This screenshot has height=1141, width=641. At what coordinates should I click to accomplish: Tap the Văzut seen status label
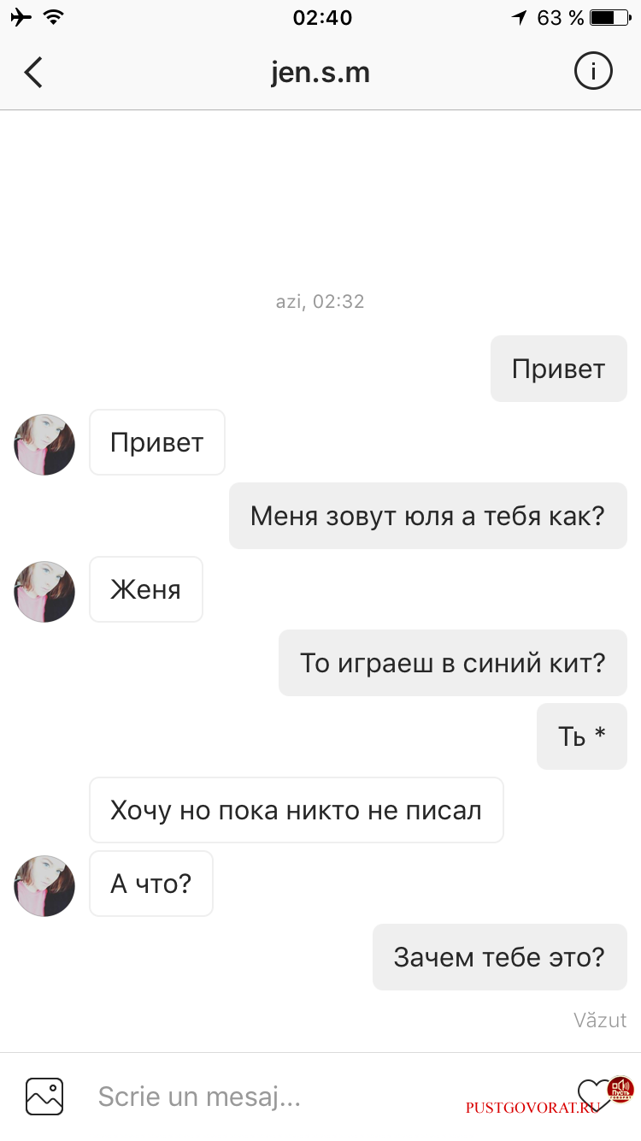pyautogui.click(x=600, y=1020)
